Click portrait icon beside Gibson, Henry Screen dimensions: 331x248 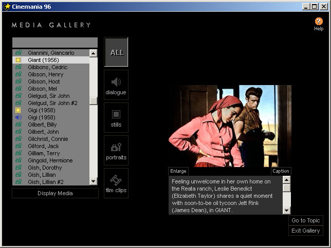(19, 74)
